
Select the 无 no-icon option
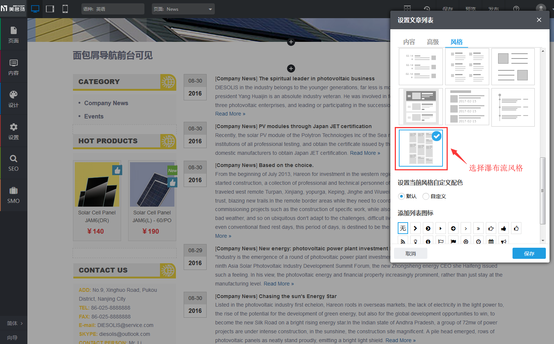tap(403, 228)
